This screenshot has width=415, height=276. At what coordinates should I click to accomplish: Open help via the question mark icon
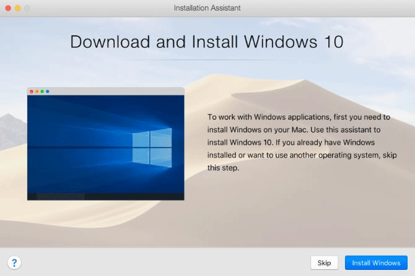coord(14,263)
